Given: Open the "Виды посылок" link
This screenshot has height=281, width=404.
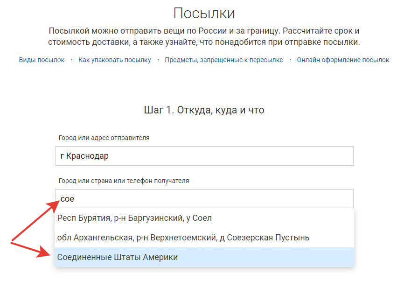Looking at the screenshot, I should 42,60.
